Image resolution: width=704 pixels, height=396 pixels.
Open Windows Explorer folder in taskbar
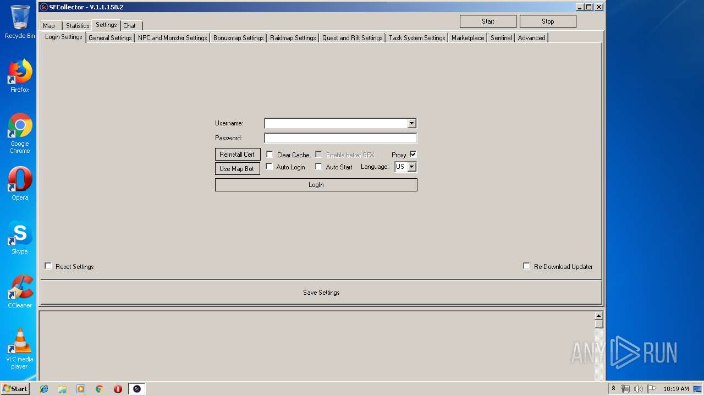(62, 389)
